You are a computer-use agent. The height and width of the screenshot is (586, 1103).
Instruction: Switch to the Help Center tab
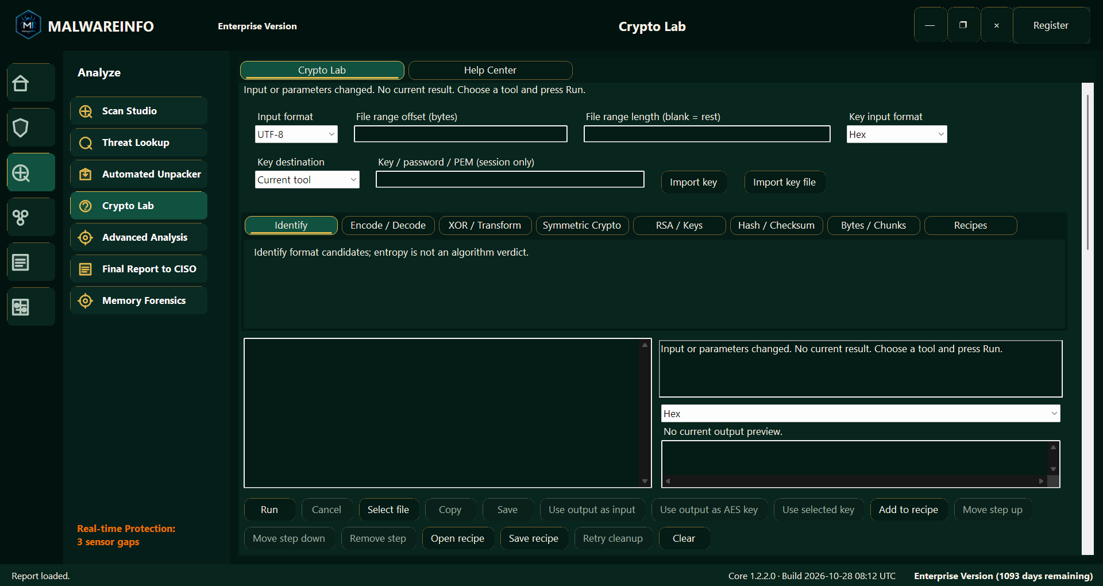(x=490, y=70)
